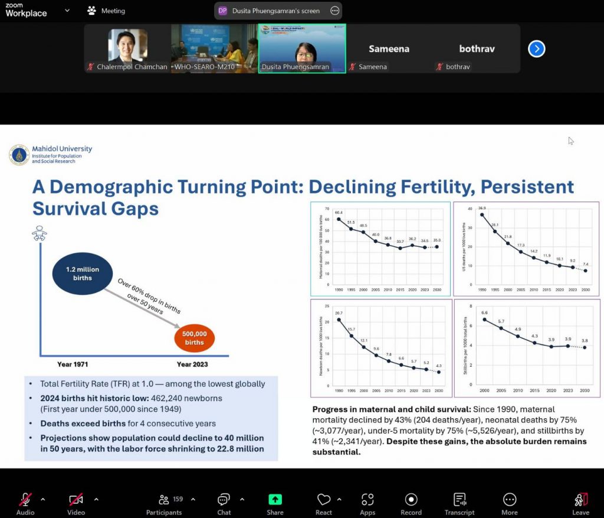
Task: Select Chalermpol Chamchan video thumbnail
Action: 127,48
